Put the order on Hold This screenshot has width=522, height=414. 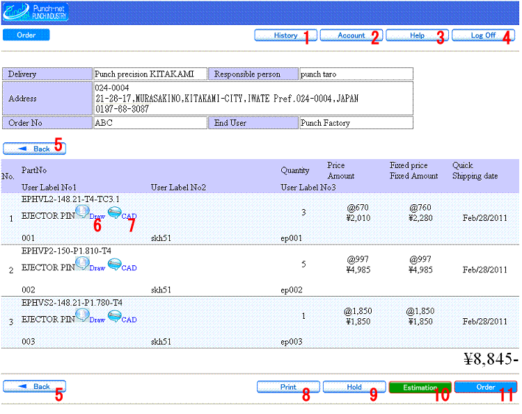coord(354,387)
